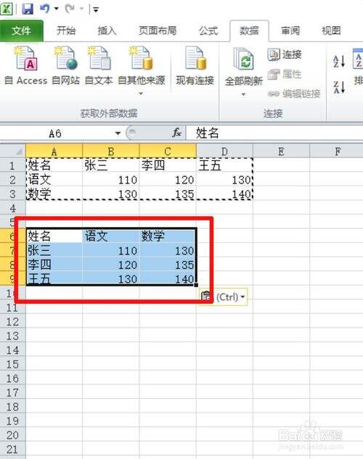Open the quick access toolbar customize arrow
363x459 pixels.
(x=96, y=9)
